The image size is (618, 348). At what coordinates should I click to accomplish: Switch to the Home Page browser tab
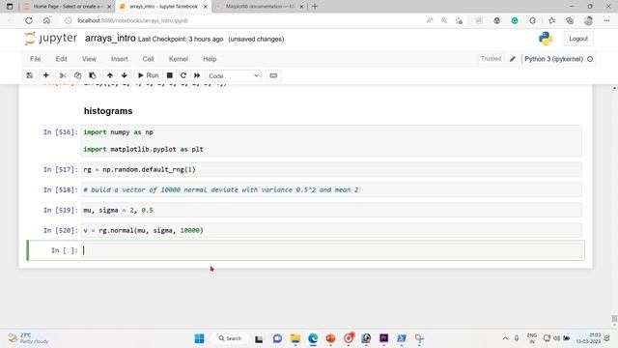coord(67,7)
